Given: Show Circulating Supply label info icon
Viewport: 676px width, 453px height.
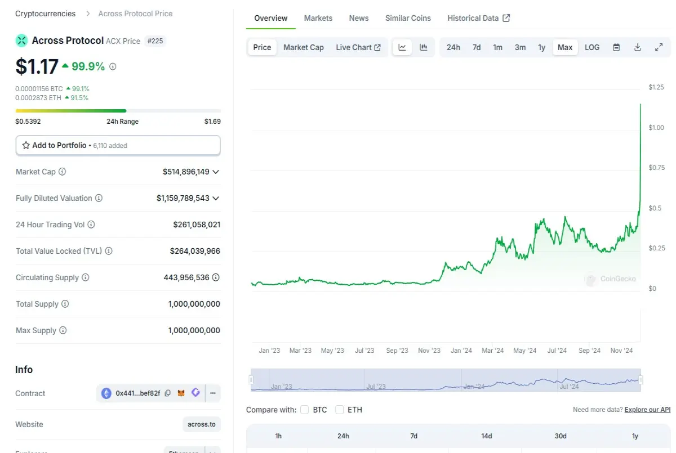Looking at the screenshot, I should pyautogui.click(x=86, y=277).
